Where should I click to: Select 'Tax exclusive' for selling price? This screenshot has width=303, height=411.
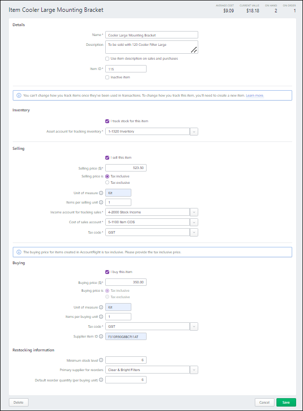(x=107, y=182)
